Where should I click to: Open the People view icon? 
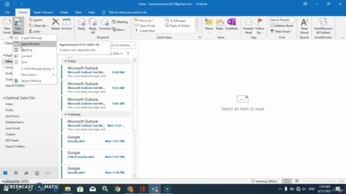(x=26, y=173)
